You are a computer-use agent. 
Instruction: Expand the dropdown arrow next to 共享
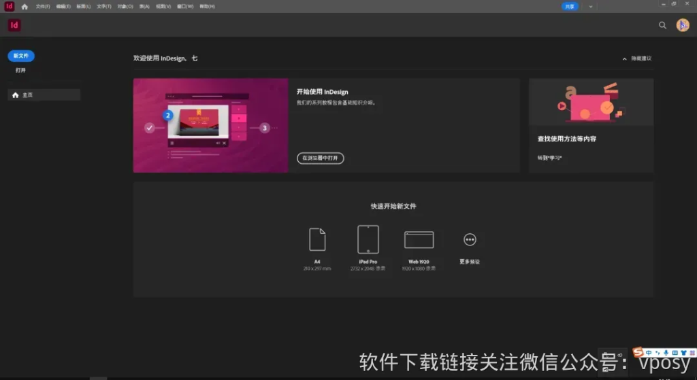(x=591, y=7)
